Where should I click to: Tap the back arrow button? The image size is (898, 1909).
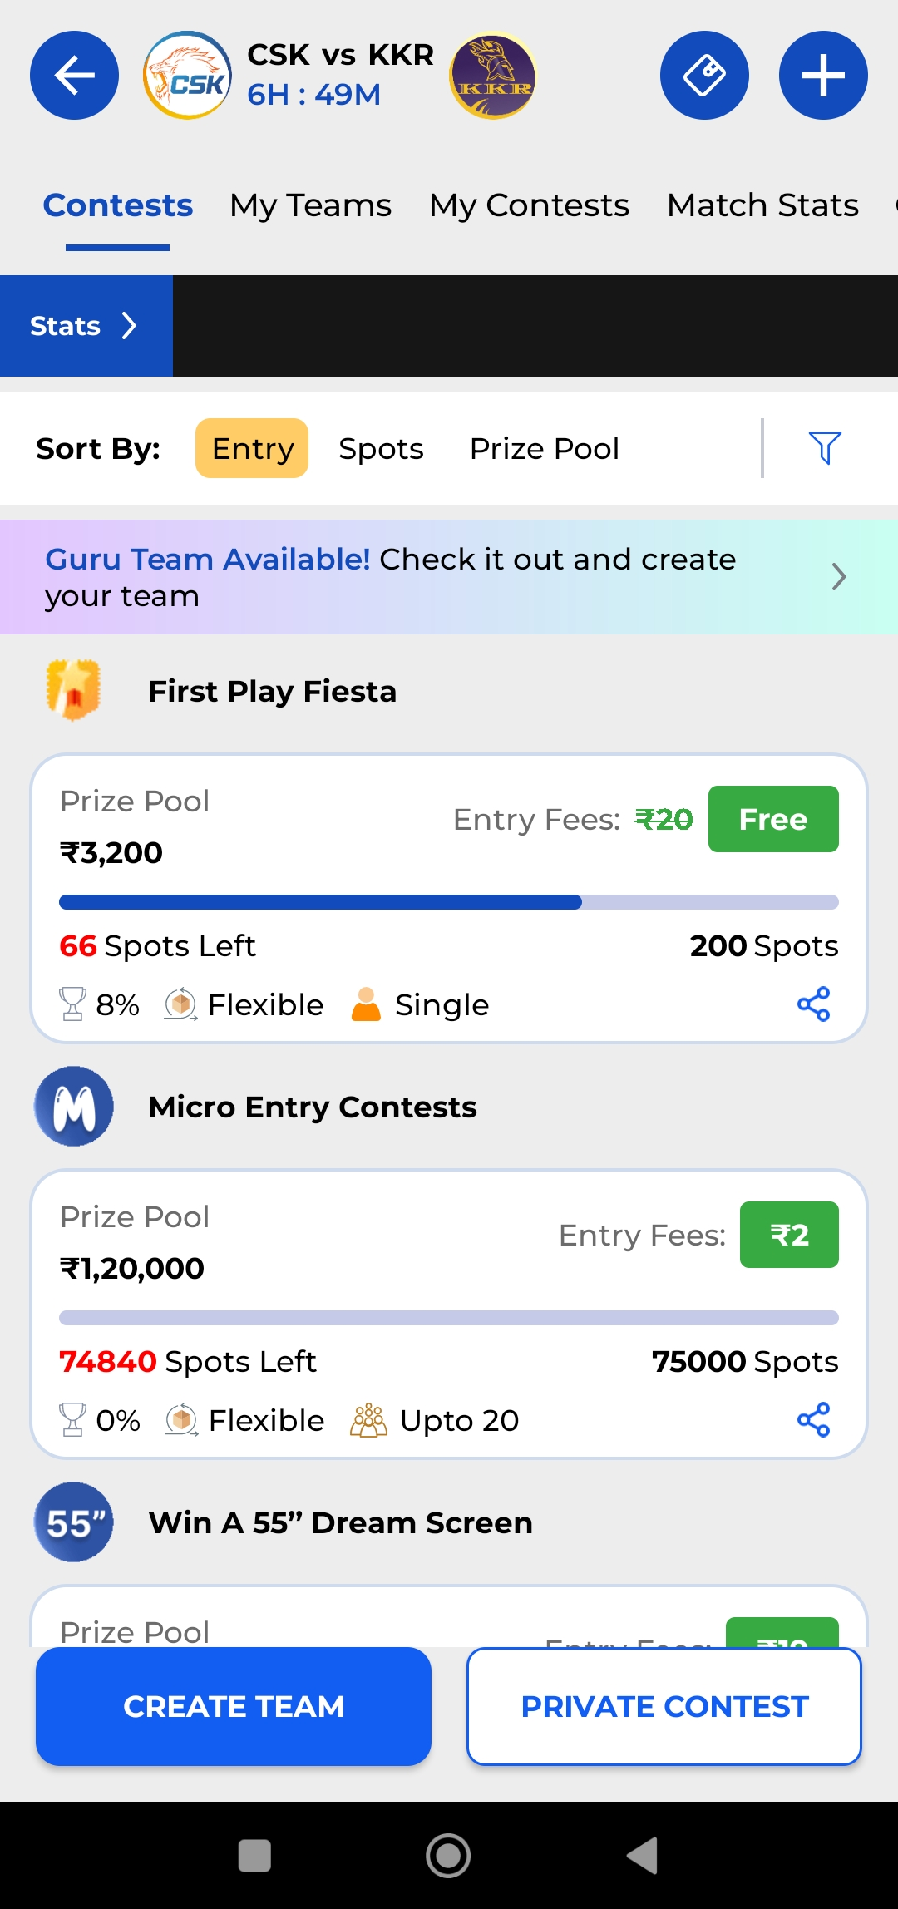click(x=74, y=76)
